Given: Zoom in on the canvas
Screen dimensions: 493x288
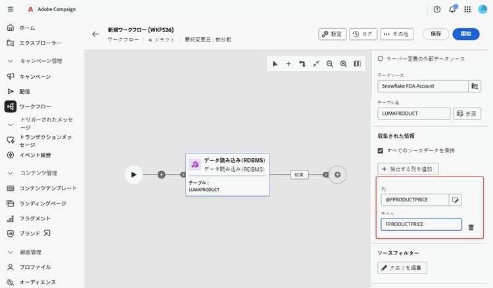Looking at the screenshot, I should pos(343,64).
